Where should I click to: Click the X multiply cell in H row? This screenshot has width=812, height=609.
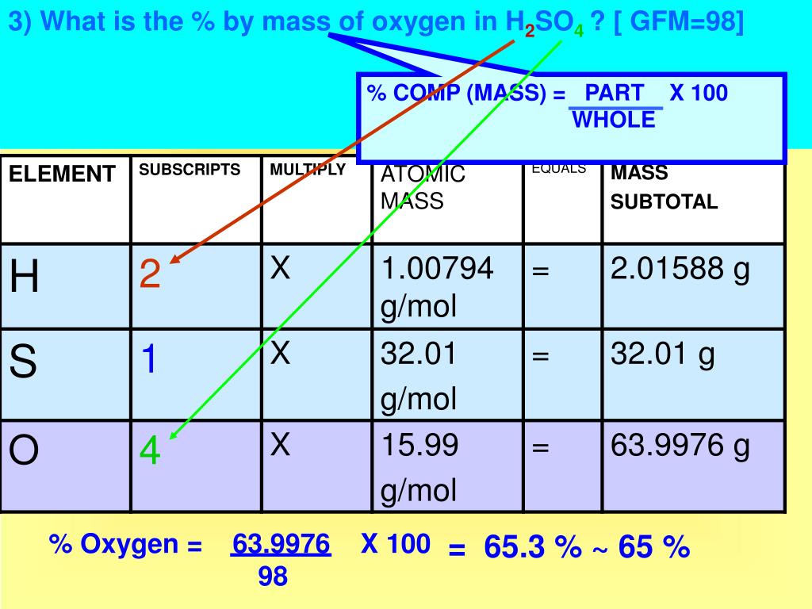316,286
